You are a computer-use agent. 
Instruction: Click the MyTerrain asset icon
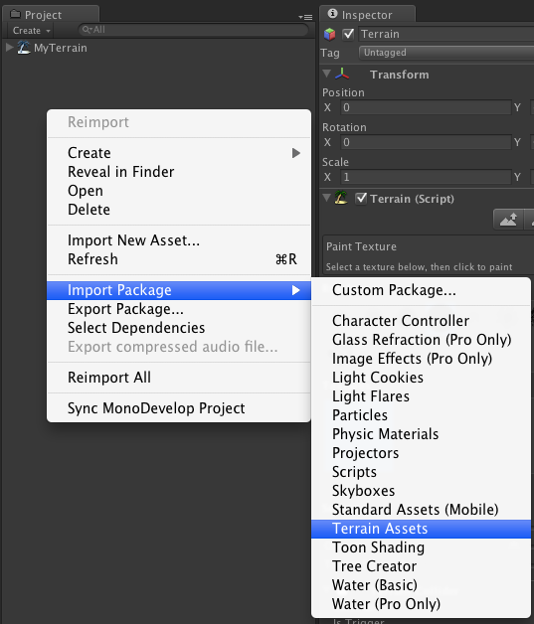pos(24,48)
